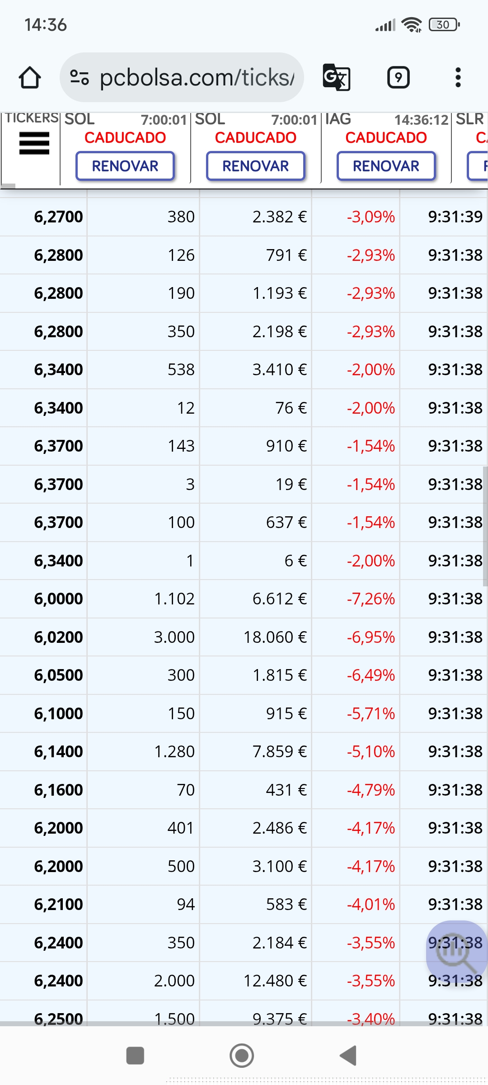Viewport: 488px width, 1085px height.
Task: Select the 18.060 € trade amount cell
Action: point(275,637)
